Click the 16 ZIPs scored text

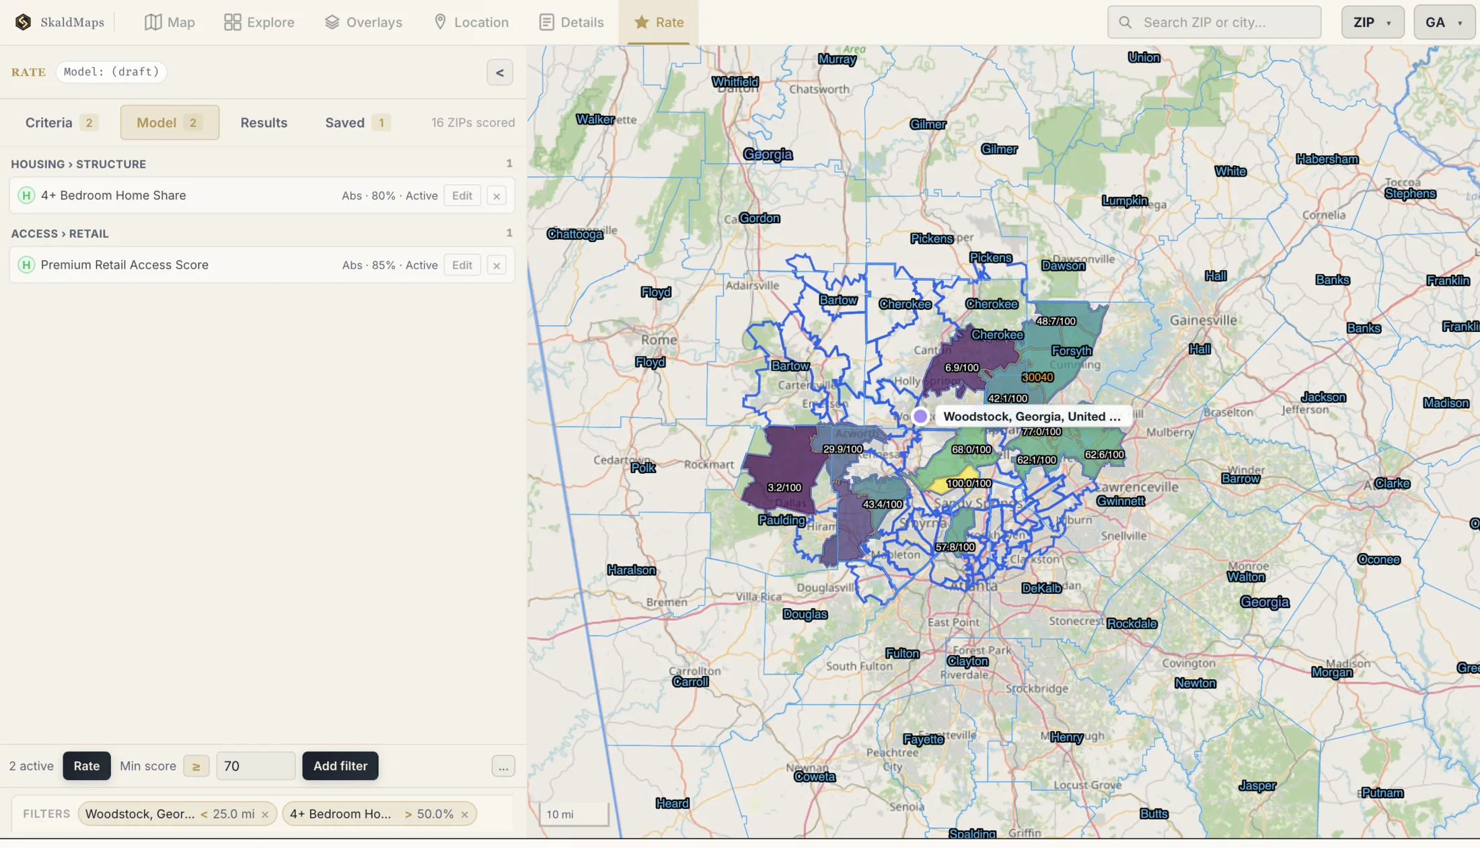(x=473, y=122)
